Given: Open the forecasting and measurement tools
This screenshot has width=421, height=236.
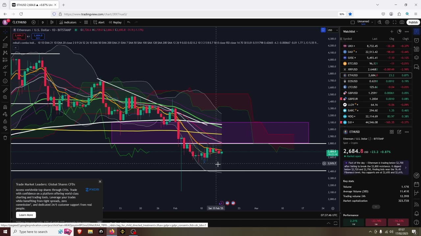Looking at the screenshot, I should (x=5, y=60).
